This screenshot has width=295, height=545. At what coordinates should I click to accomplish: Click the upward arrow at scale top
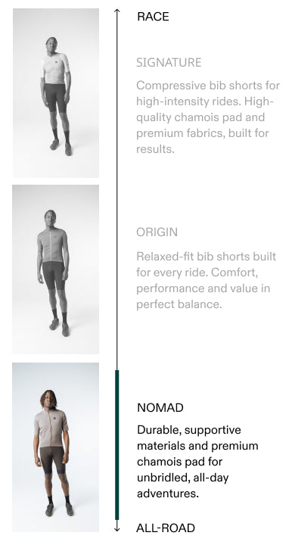tap(117, 11)
